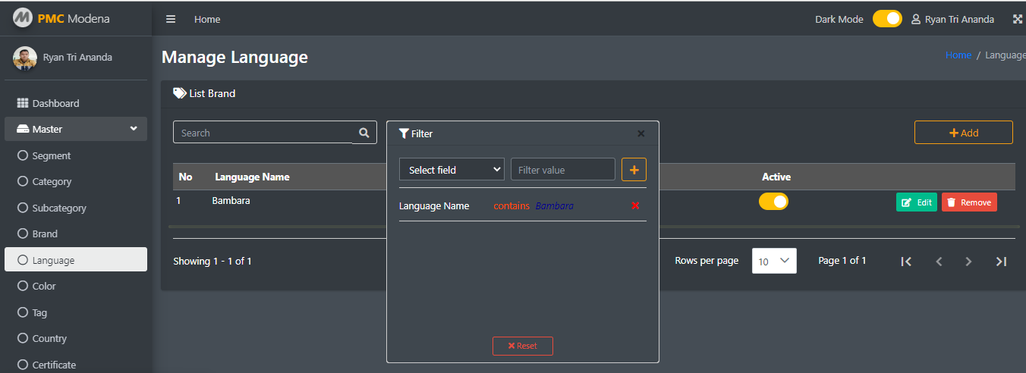1026x373 pixels.
Task: Remove the Language Name contains Bambara filter
Action: (x=635, y=206)
